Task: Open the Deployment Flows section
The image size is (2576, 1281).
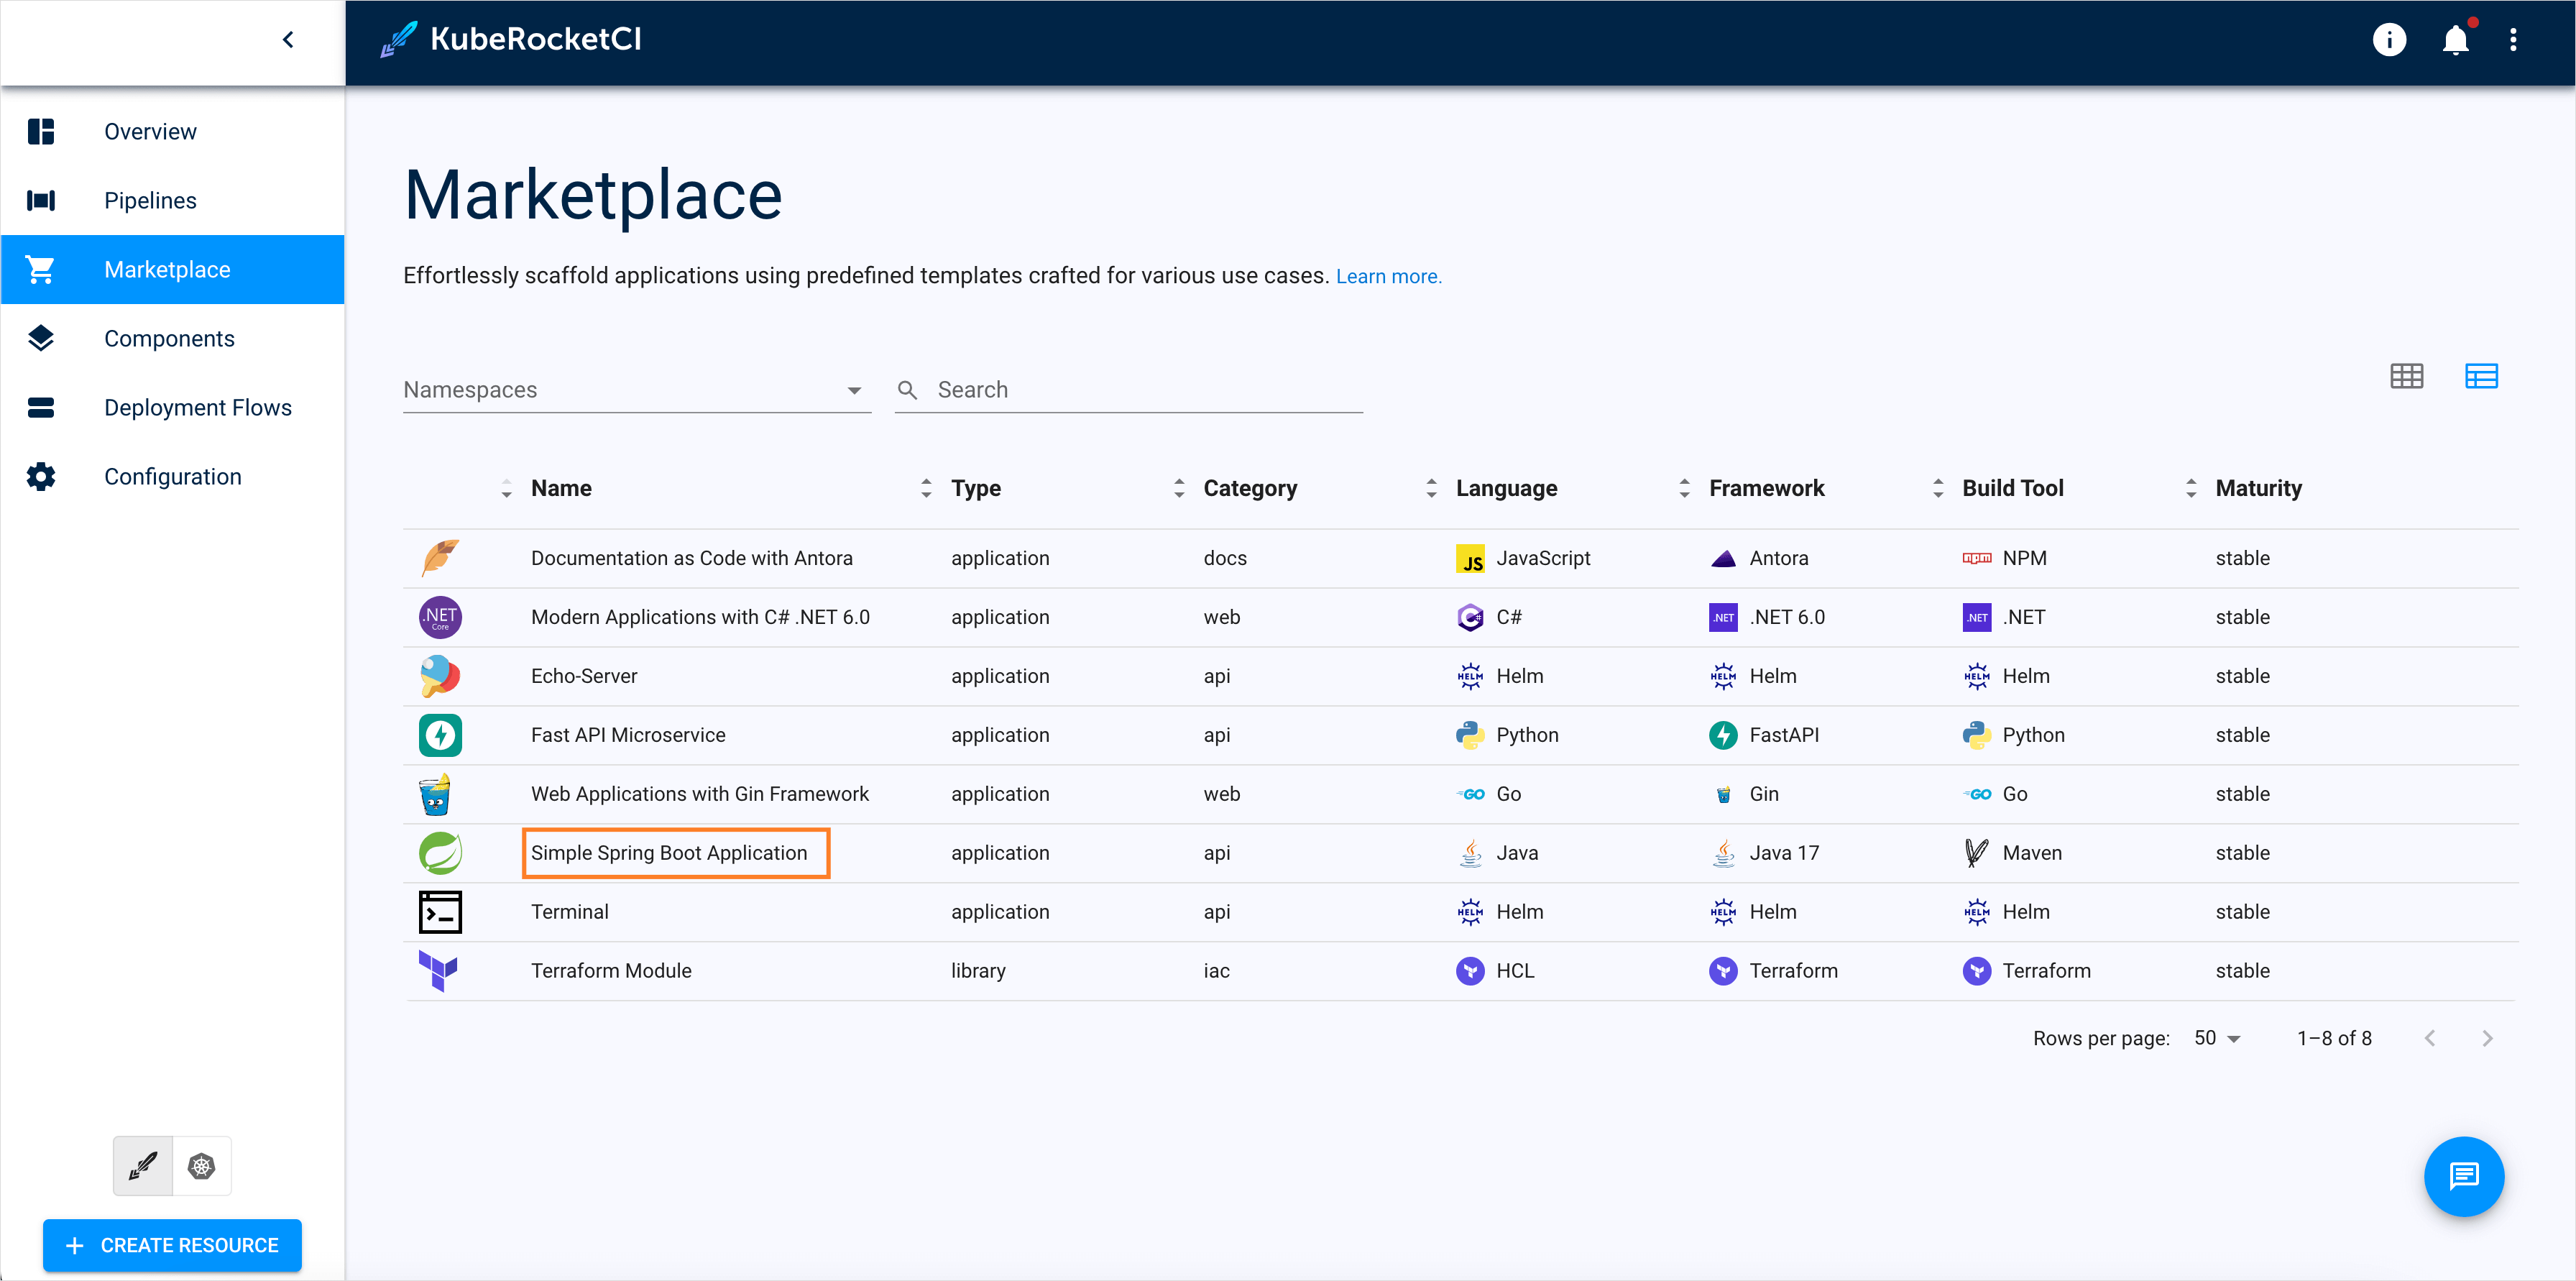Action: 197,407
